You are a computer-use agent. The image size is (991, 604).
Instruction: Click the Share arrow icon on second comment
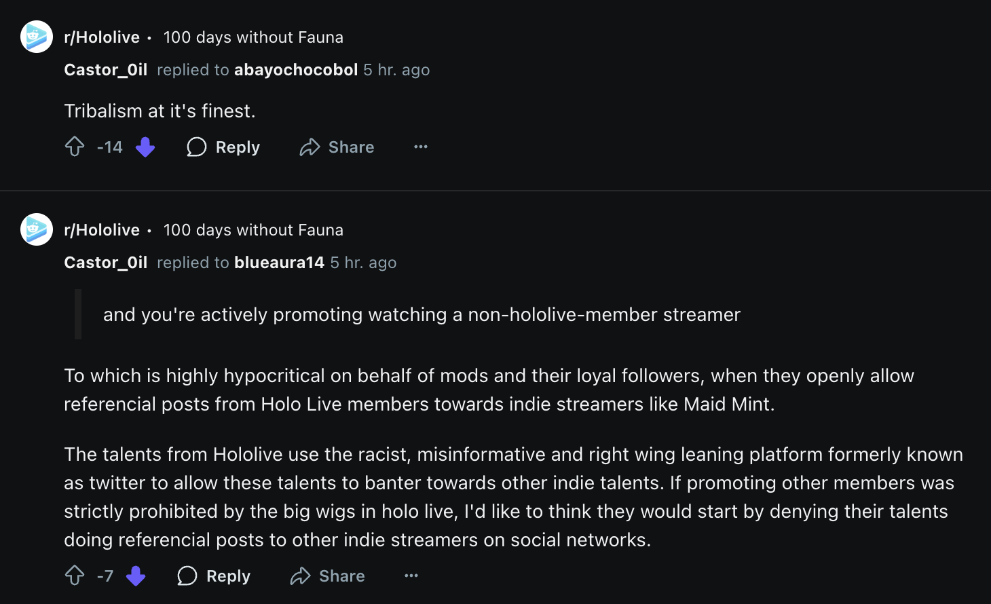click(x=300, y=576)
